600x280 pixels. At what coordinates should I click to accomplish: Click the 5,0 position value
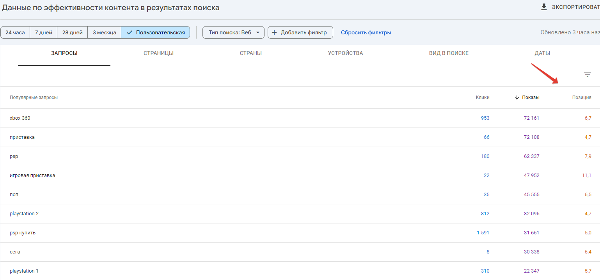[588, 233]
